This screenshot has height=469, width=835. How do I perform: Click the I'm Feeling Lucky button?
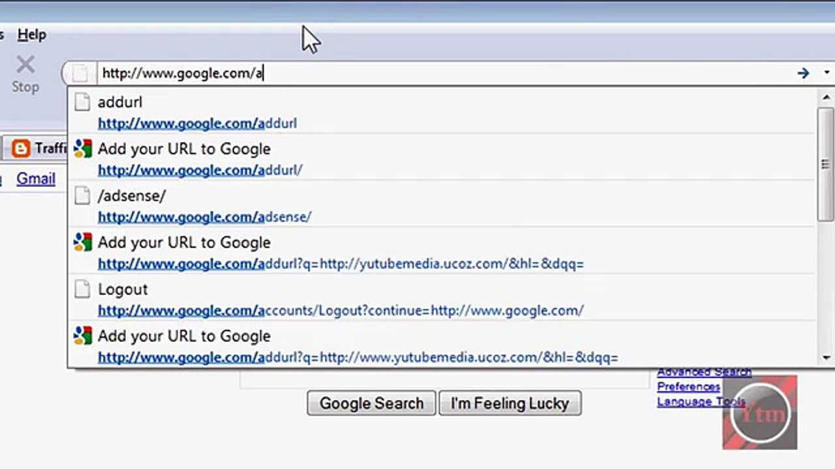click(510, 404)
